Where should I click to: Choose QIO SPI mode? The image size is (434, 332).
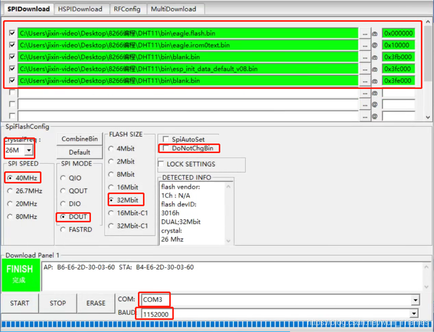(x=71, y=178)
